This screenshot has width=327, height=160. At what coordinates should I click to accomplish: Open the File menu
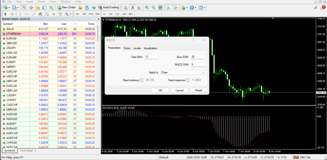pyautogui.click(x=9, y=2)
